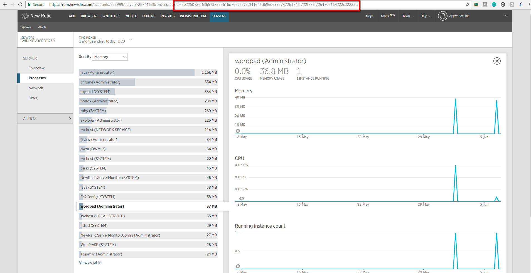Expand the Appvance, Inc account menu

click(506, 16)
